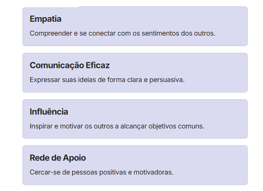The height and width of the screenshot is (191, 263).
Task: Open the Rede de Apoio card
Action: 135,165
